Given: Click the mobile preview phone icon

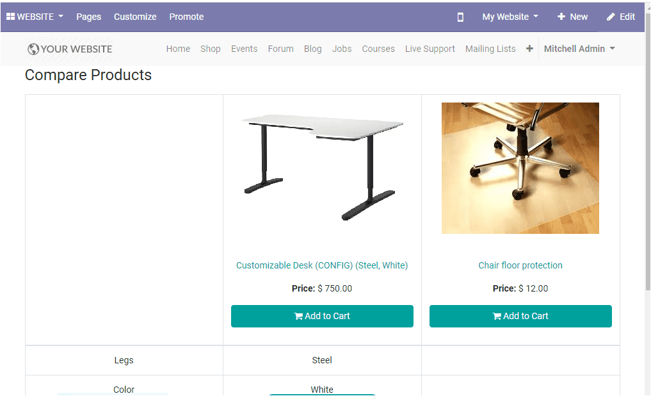Looking at the screenshot, I should click(x=460, y=17).
